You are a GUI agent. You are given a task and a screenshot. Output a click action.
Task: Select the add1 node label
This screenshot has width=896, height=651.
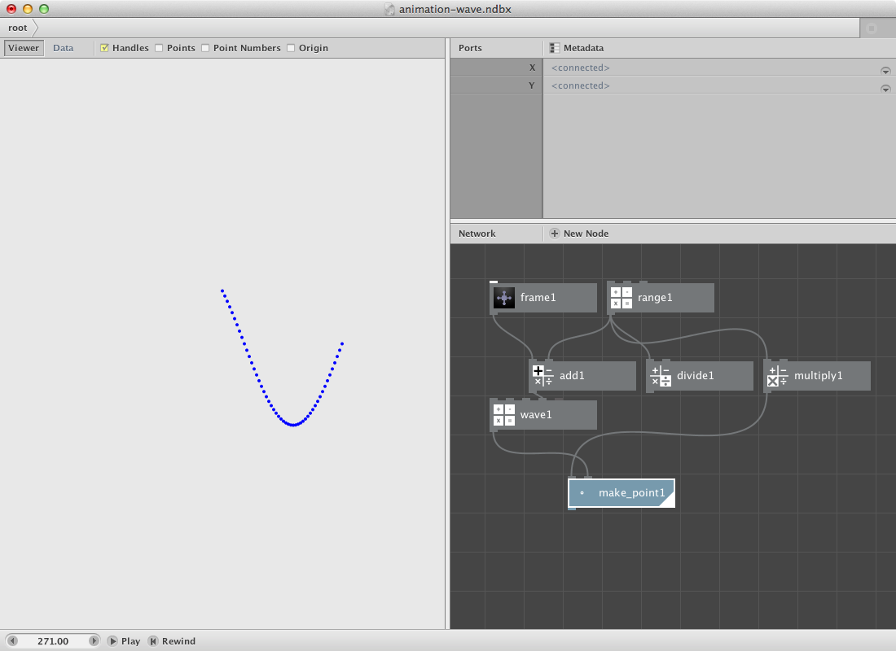(572, 376)
